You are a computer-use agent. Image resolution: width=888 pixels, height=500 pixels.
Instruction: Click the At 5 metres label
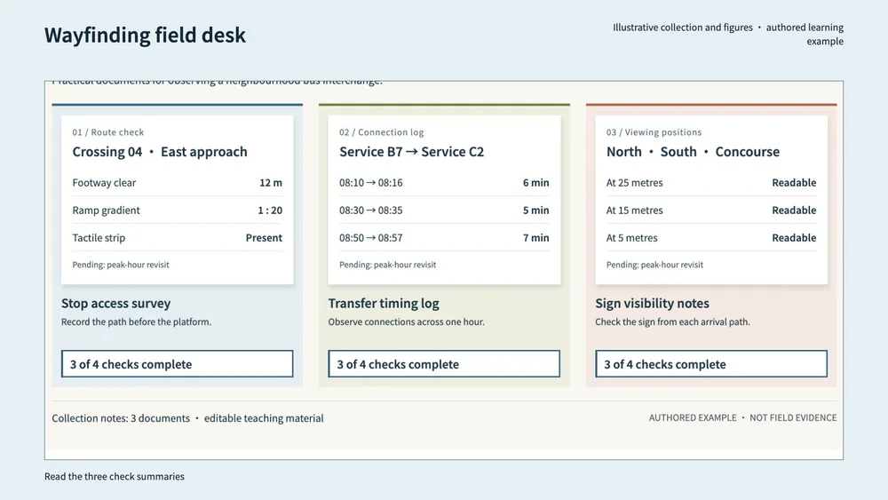pos(632,238)
